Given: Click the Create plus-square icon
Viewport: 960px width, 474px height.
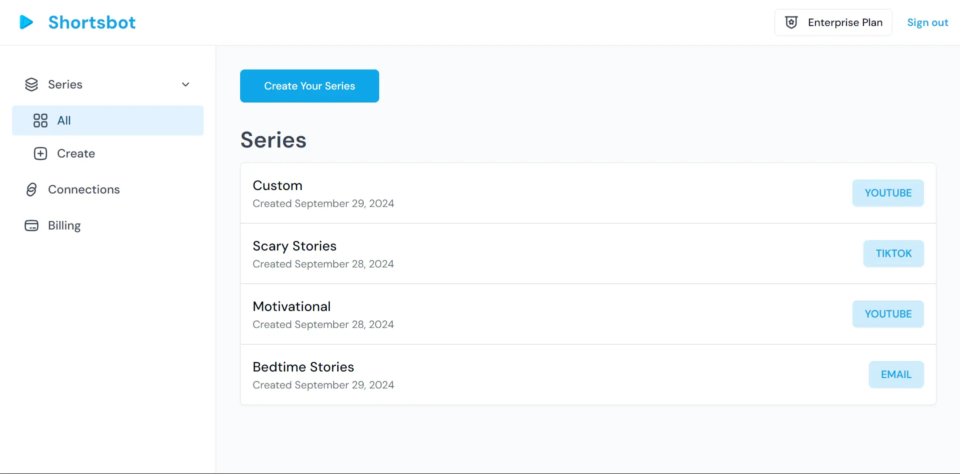Looking at the screenshot, I should [41, 153].
